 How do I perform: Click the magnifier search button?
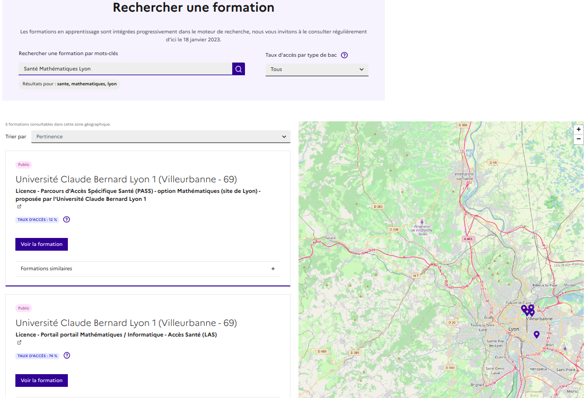pos(239,69)
